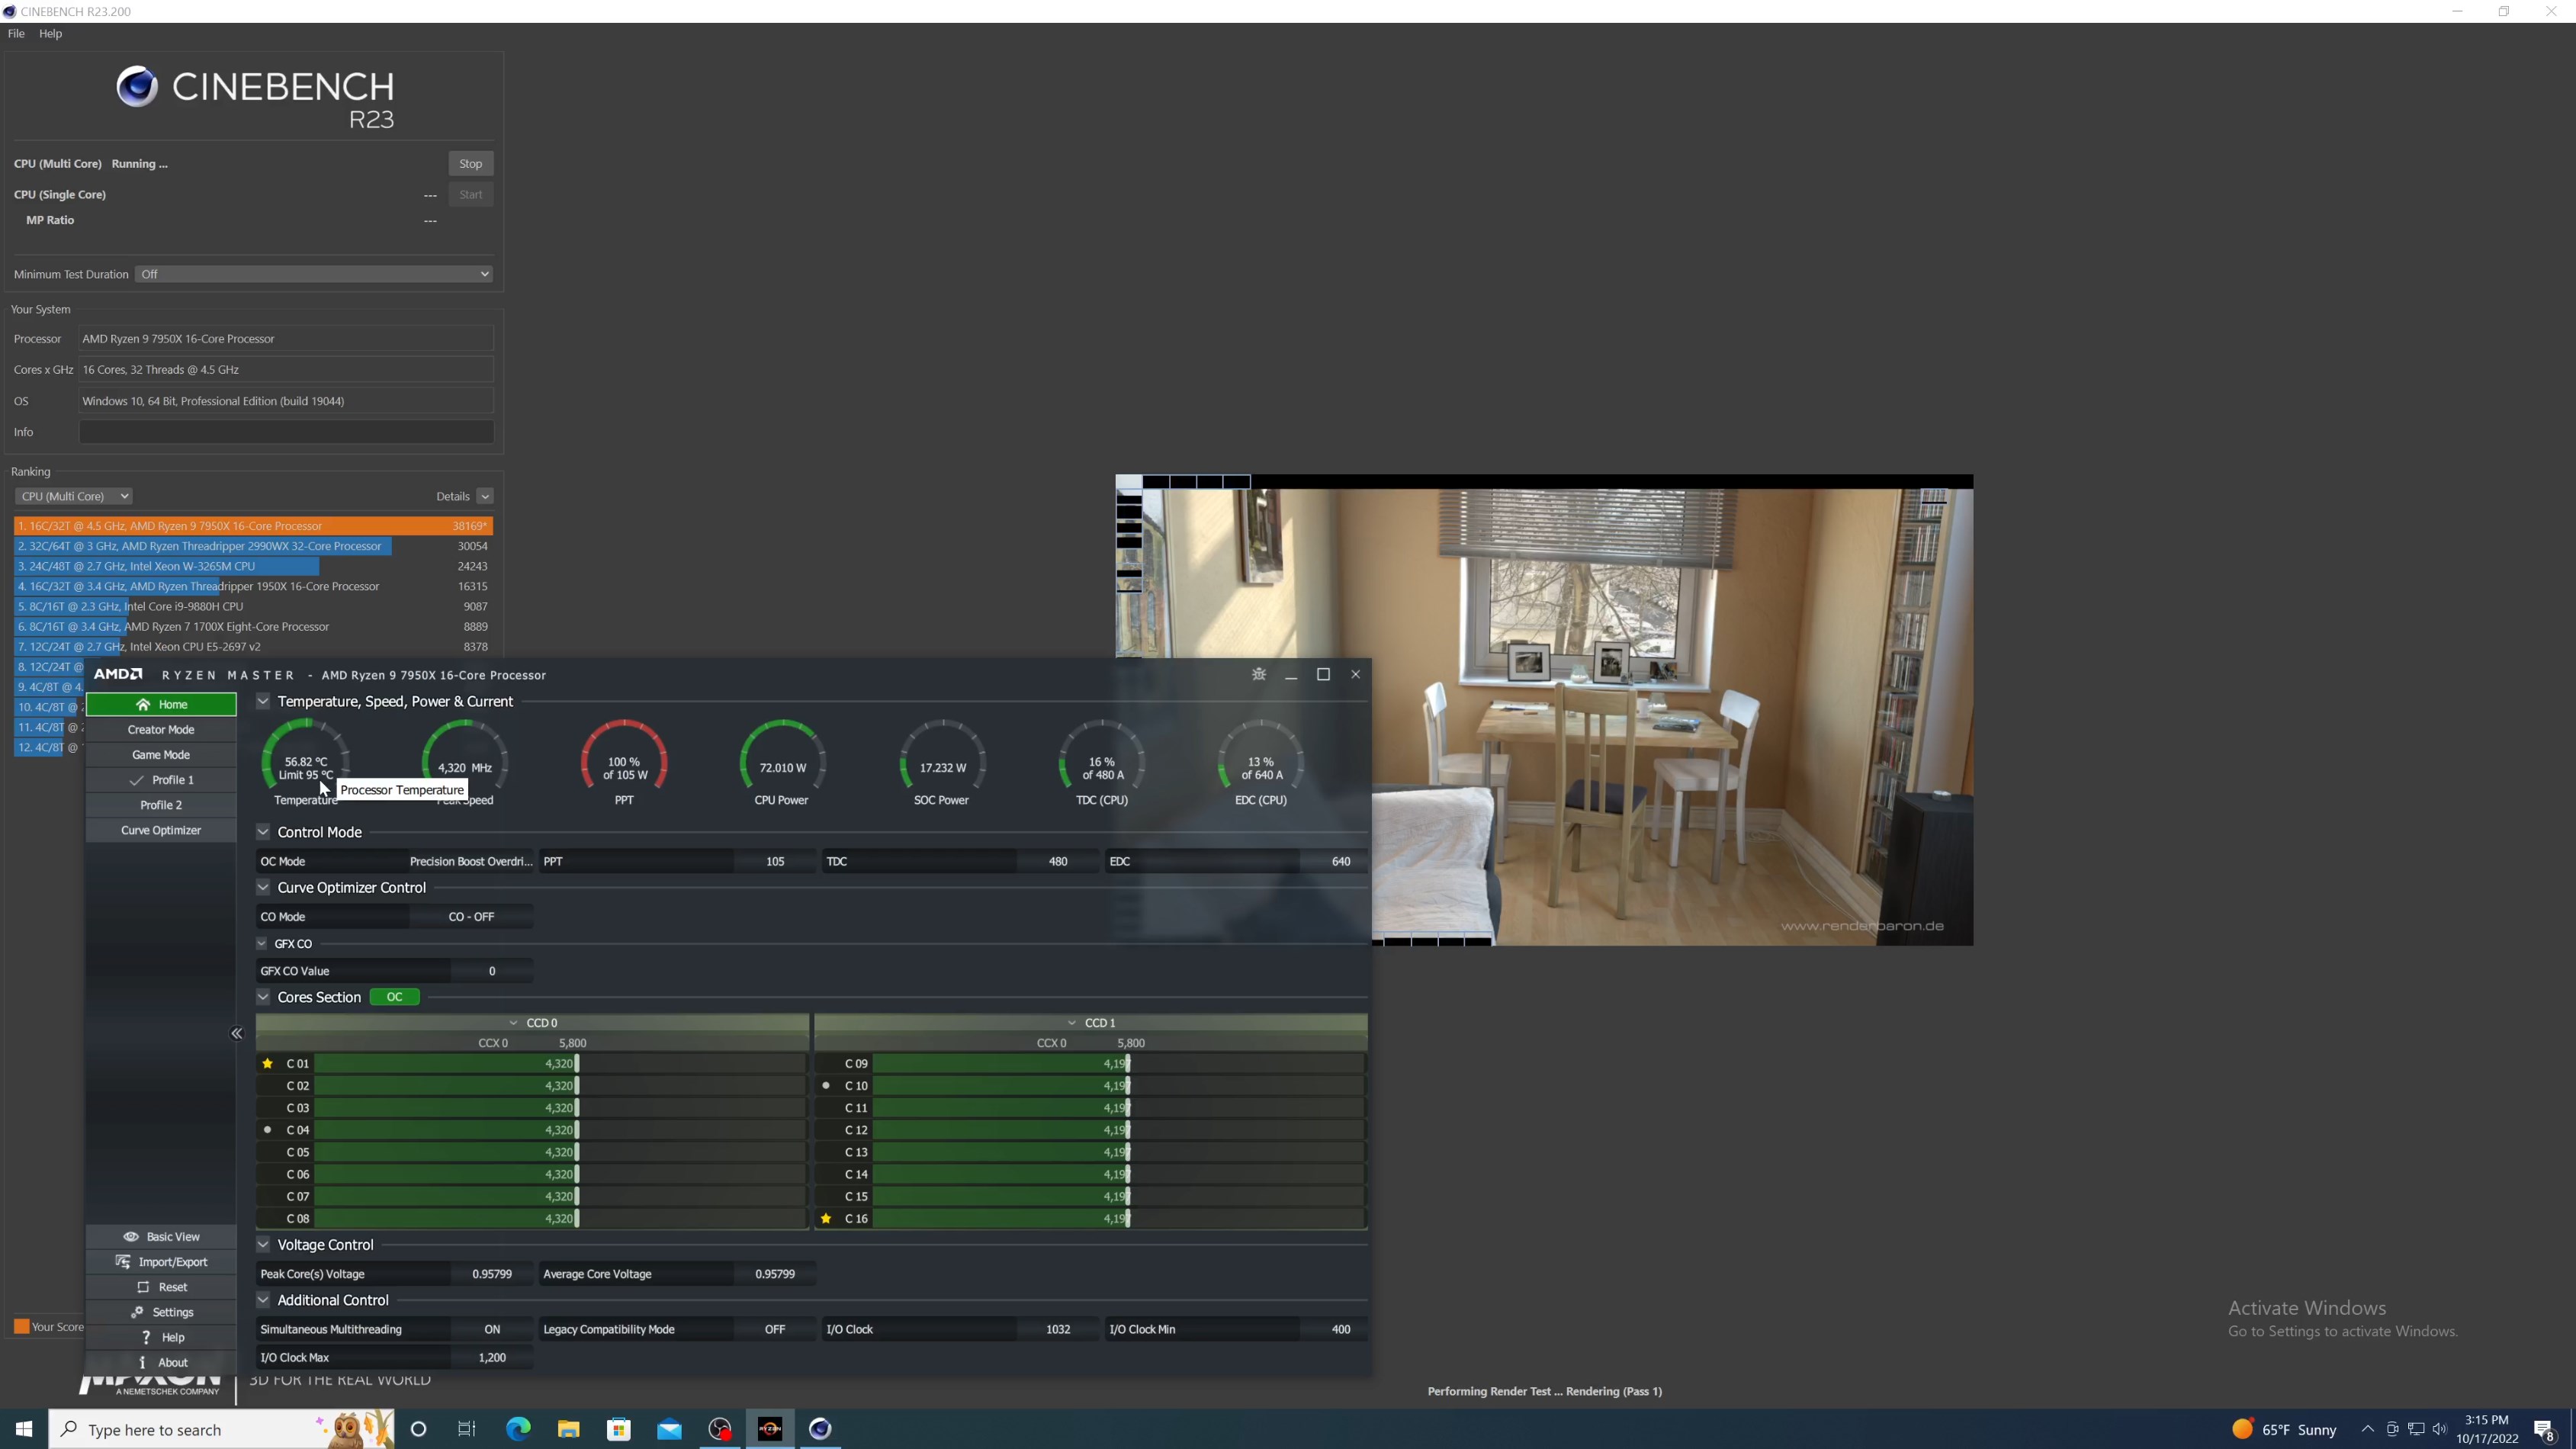Open the Details dropdown arrow in Ranking

(485, 496)
